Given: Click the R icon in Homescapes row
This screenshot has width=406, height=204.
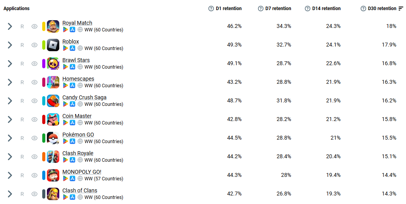Looking at the screenshot, I should (x=22, y=83).
